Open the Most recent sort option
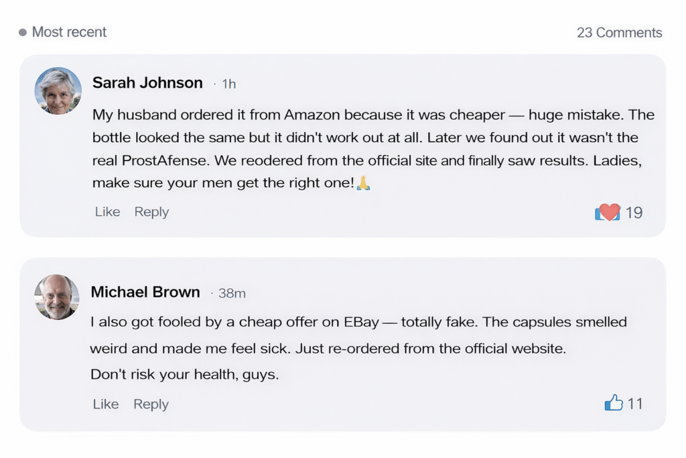 pyautogui.click(x=69, y=32)
